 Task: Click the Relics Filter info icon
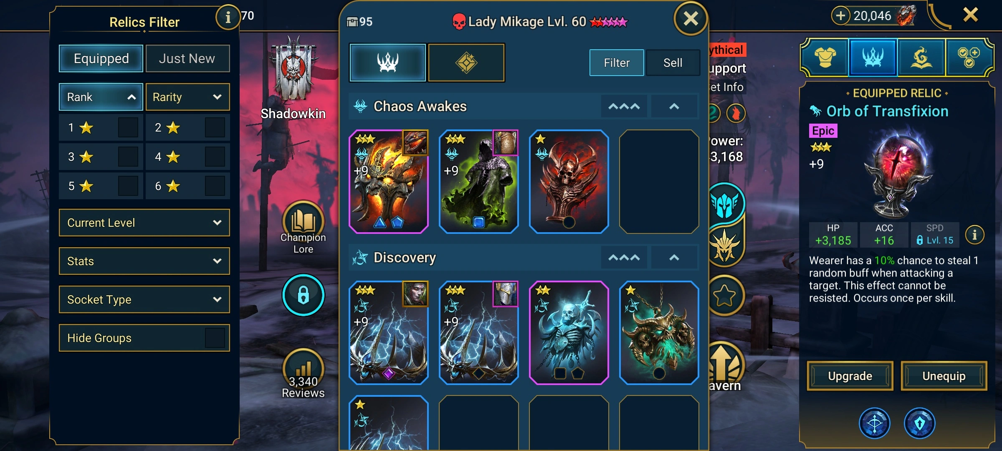tap(228, 17)
